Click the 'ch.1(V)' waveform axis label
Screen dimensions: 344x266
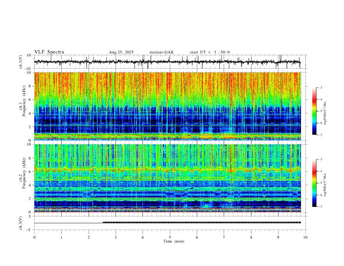coord(21,62)
